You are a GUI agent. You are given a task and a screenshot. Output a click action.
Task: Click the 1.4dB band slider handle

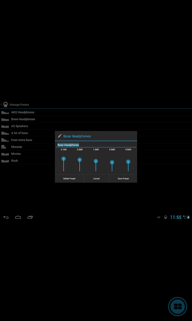click(x=96, y=161)
